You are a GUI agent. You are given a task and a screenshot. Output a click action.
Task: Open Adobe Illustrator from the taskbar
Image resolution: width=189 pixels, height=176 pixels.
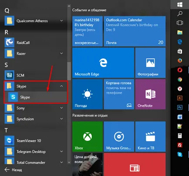tap(180, 98)
